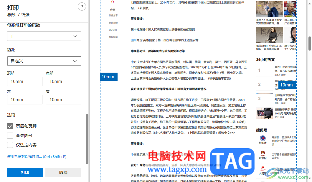Click the blue 打印 button
The height and width of the screenshot is (182, 312).
25,173
